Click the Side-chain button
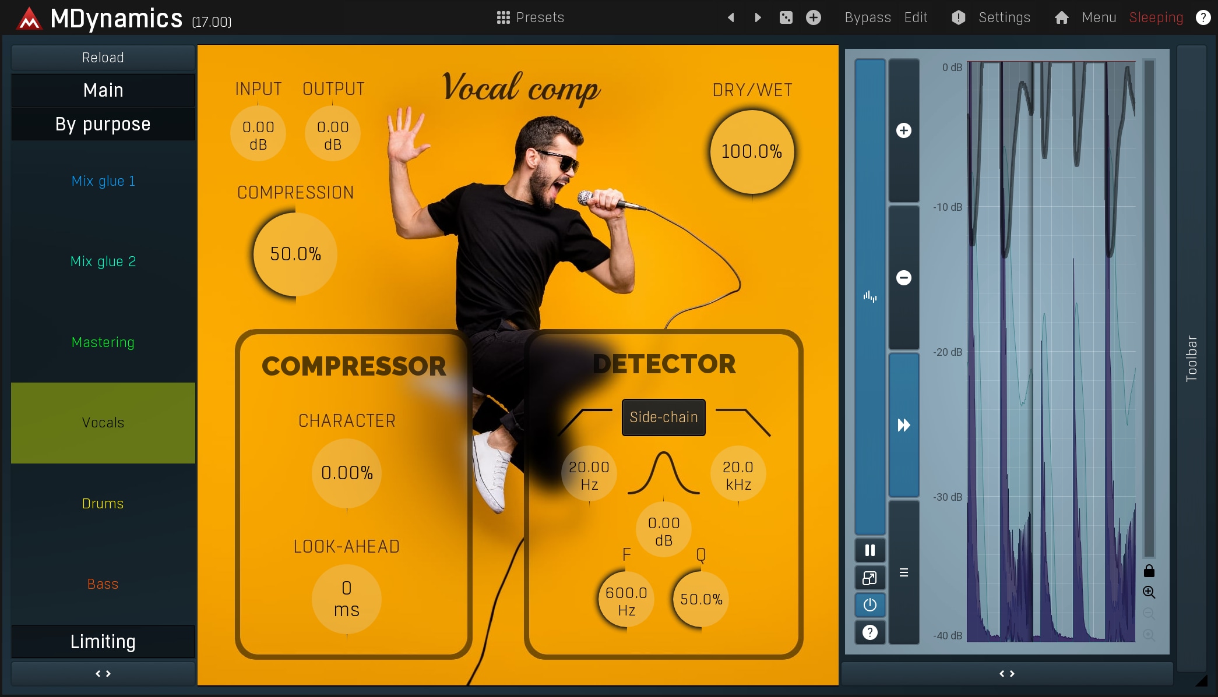The image size is (1218, 697). click(x=663, y=417)
